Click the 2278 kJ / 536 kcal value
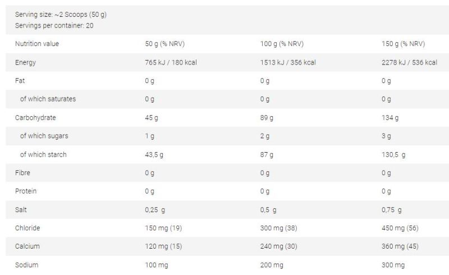 pyautogui.click(x=409, y=62)
